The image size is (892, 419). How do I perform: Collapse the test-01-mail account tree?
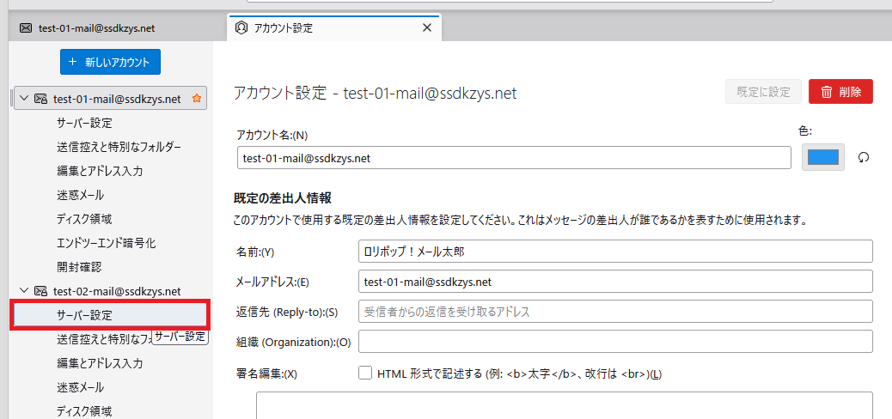(x=23, y=99)
